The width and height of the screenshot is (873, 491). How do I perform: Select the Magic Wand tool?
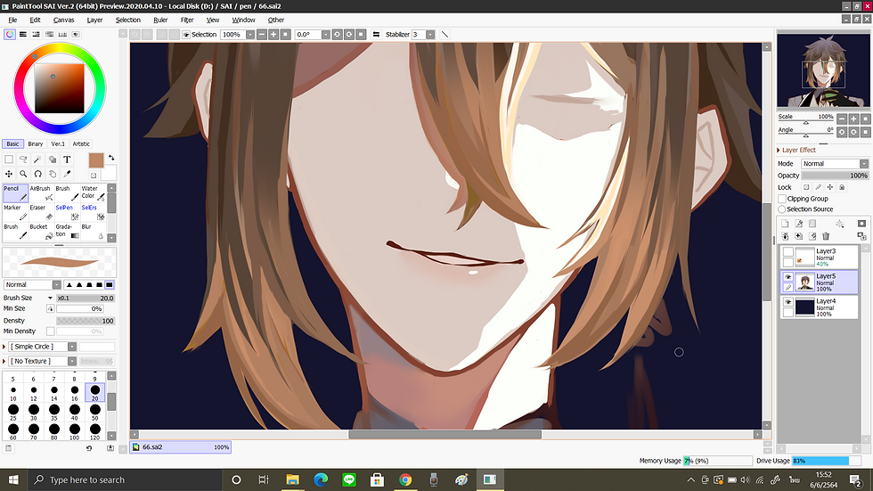tap(37, 160)
